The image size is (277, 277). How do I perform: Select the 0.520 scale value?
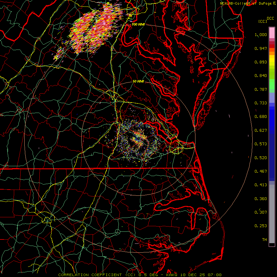click(261, 158)
